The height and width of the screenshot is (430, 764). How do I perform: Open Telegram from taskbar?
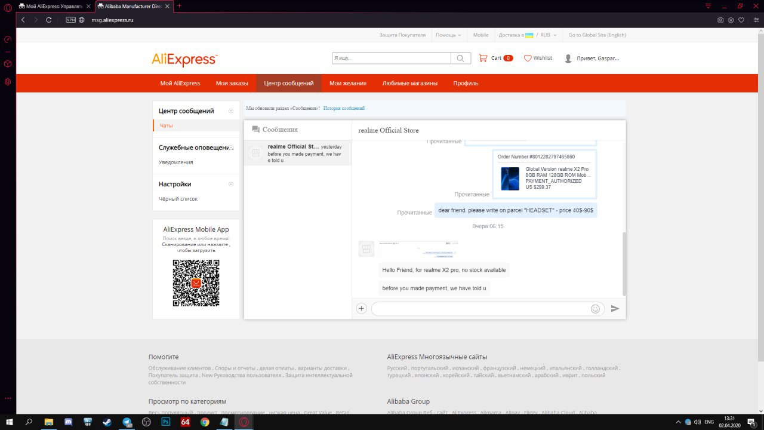coord(127,422)
